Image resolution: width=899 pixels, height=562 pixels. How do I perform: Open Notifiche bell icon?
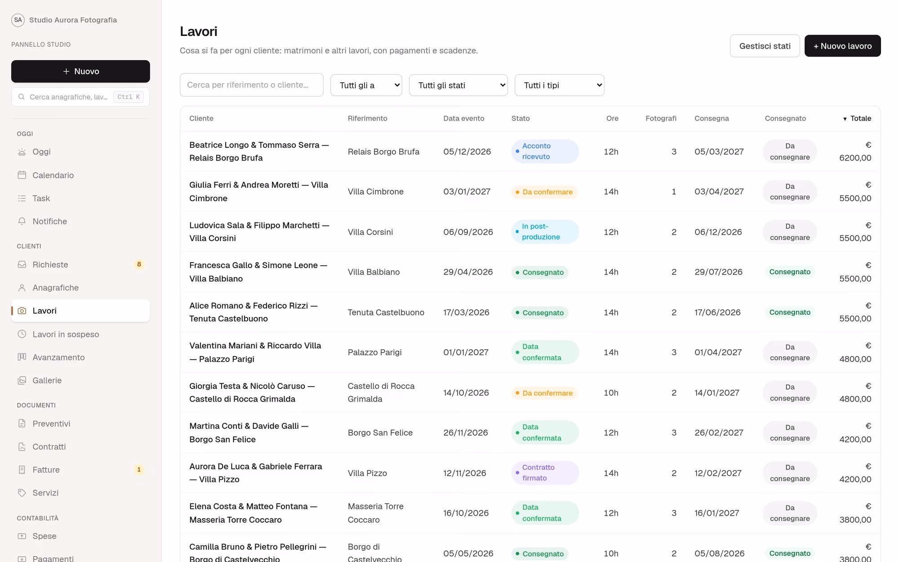click(x=22, y=221)
